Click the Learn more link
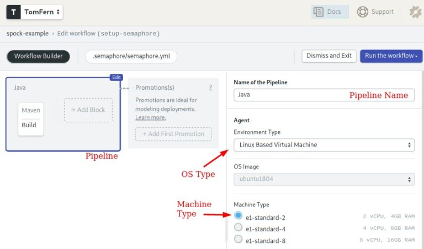The width and height of the screenshot is (424, 249). (150, 117)
